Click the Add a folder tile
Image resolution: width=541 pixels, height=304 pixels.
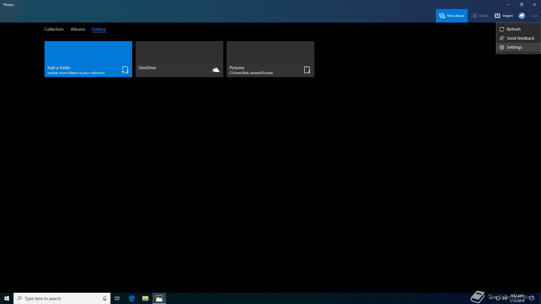pos(88,59)
